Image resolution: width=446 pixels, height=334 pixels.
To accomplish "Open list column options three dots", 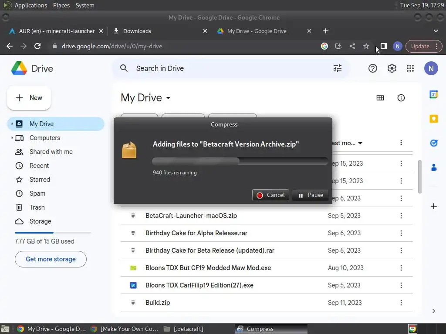I will [x=401, y=143].
